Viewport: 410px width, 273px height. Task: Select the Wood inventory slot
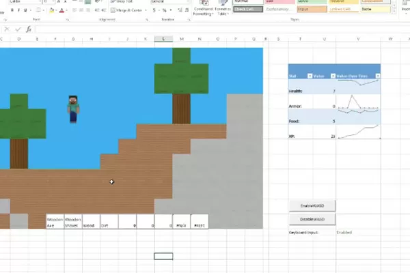point(91,222)
